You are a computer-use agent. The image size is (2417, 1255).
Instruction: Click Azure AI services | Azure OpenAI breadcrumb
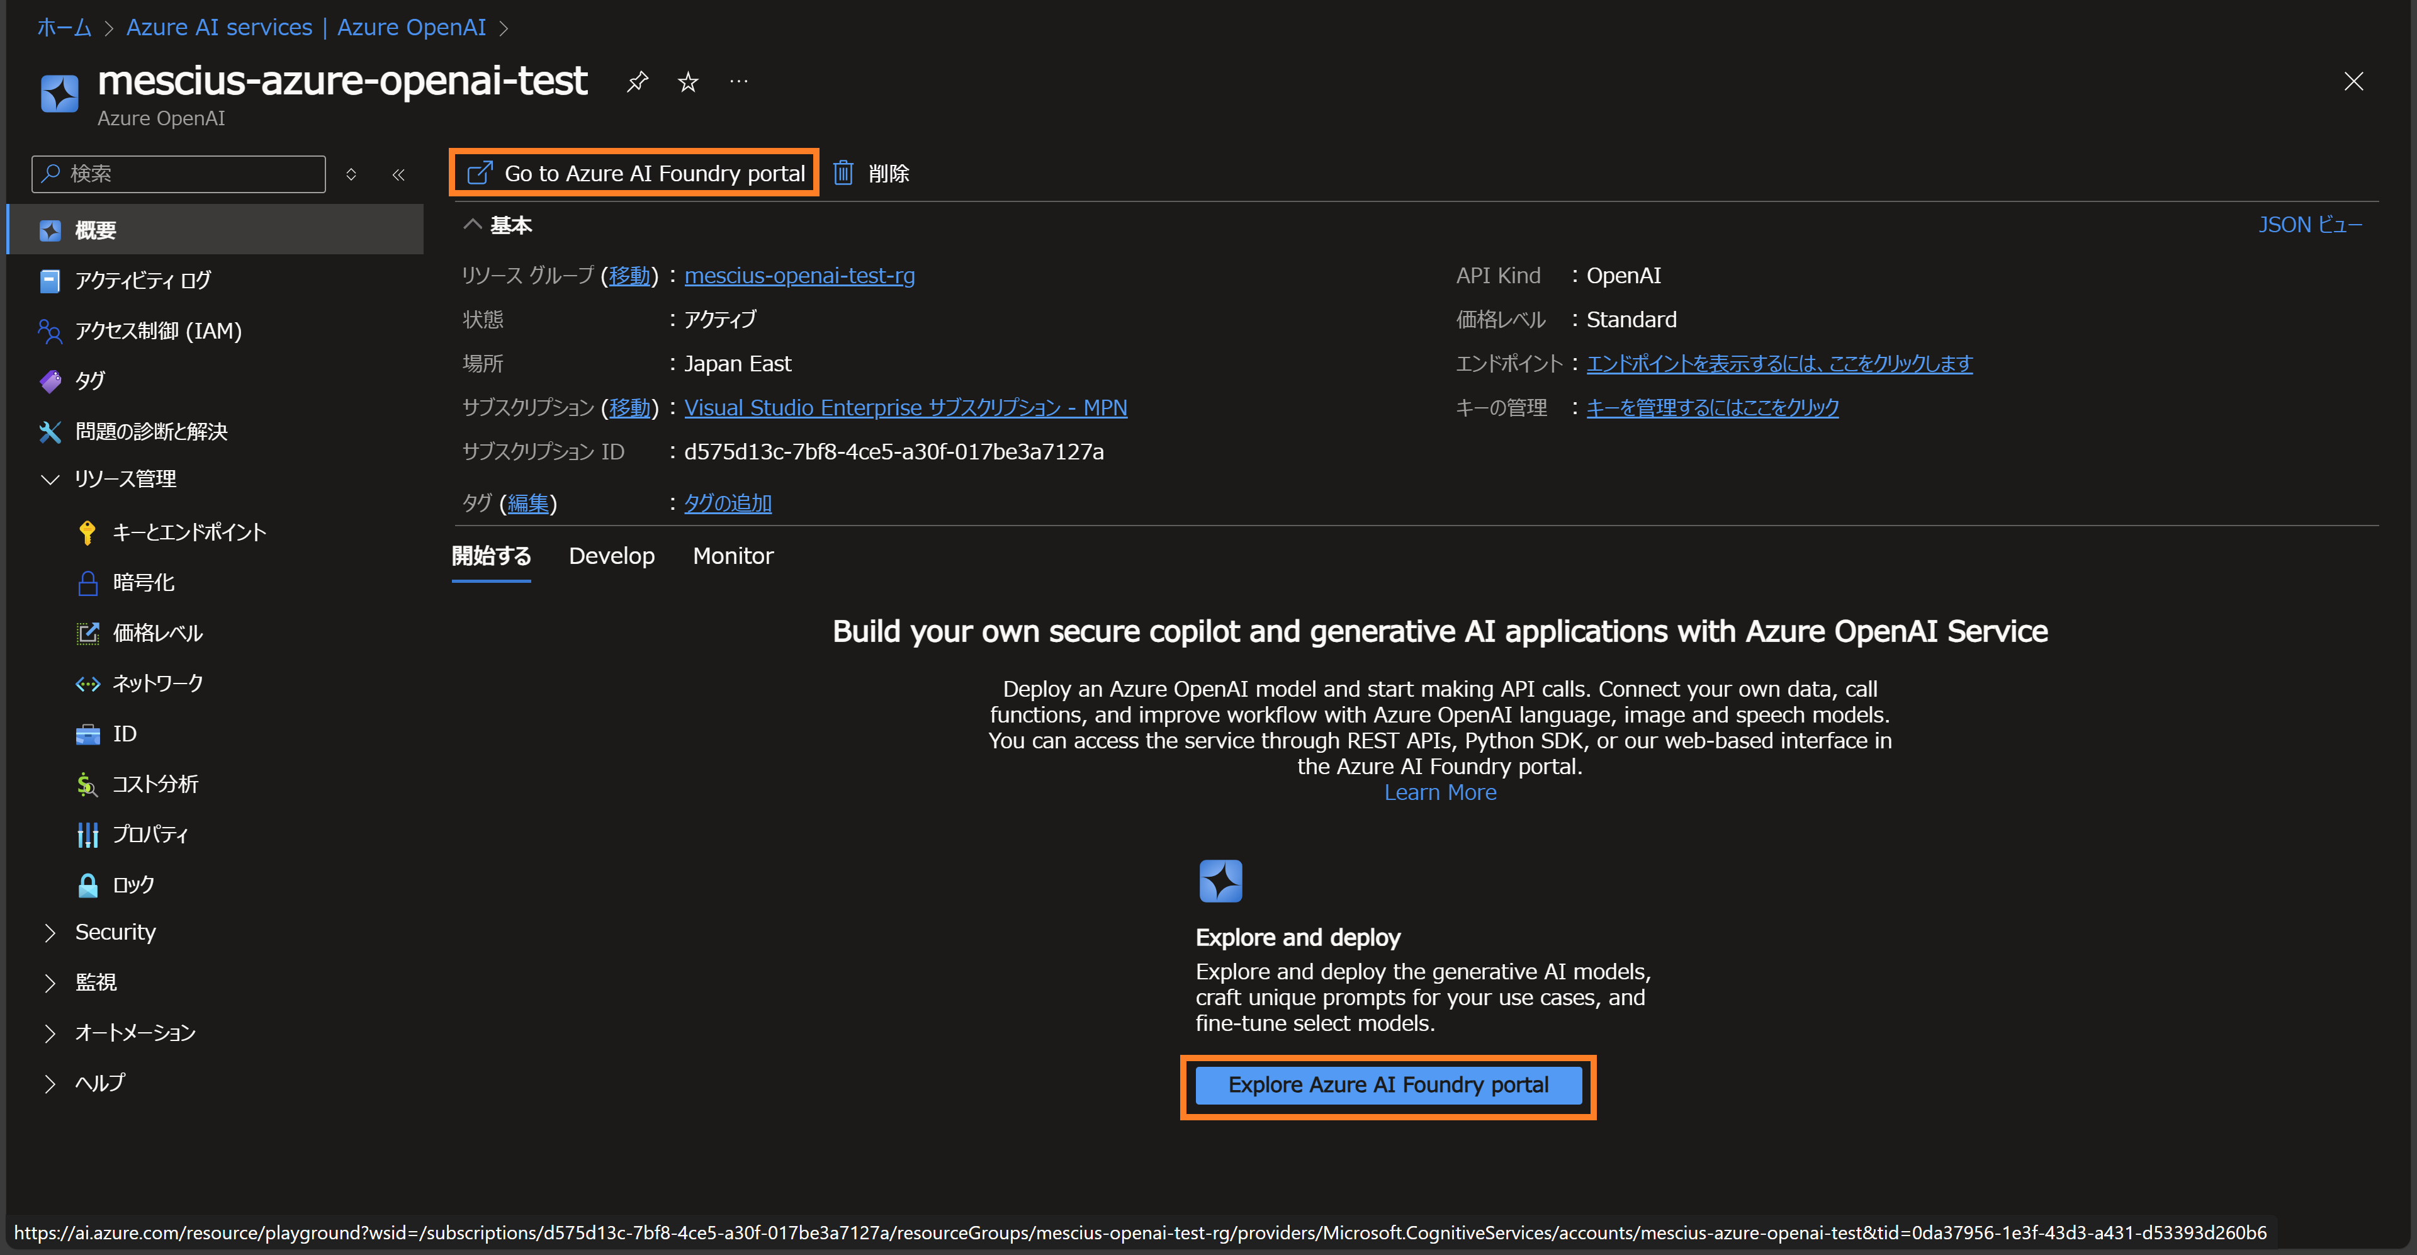pyautogui.click(x=306, y=27)
